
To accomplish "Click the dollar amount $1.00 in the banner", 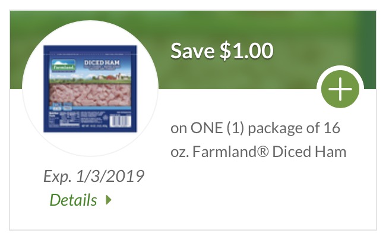I will (x=246, y=51).
